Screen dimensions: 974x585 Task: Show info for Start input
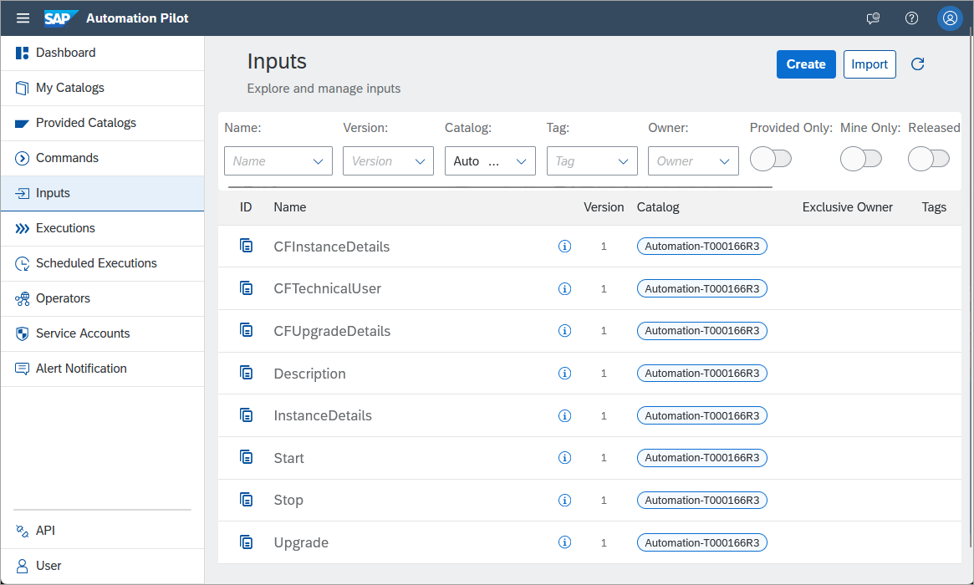[x=564, y=458]
